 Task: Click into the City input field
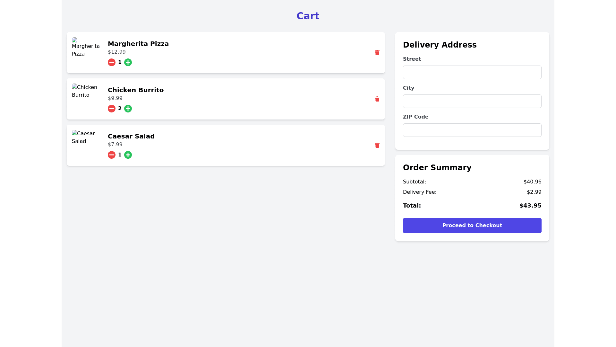[472, 101]
